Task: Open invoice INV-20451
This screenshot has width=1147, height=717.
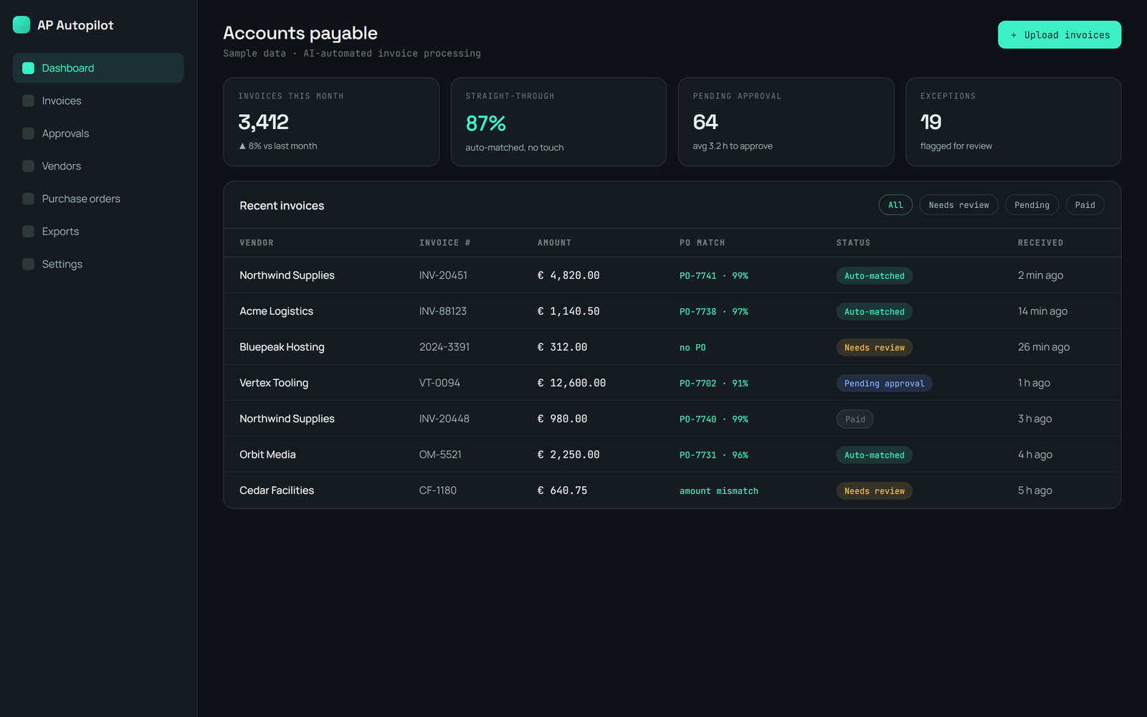Action: coord(443,275)
